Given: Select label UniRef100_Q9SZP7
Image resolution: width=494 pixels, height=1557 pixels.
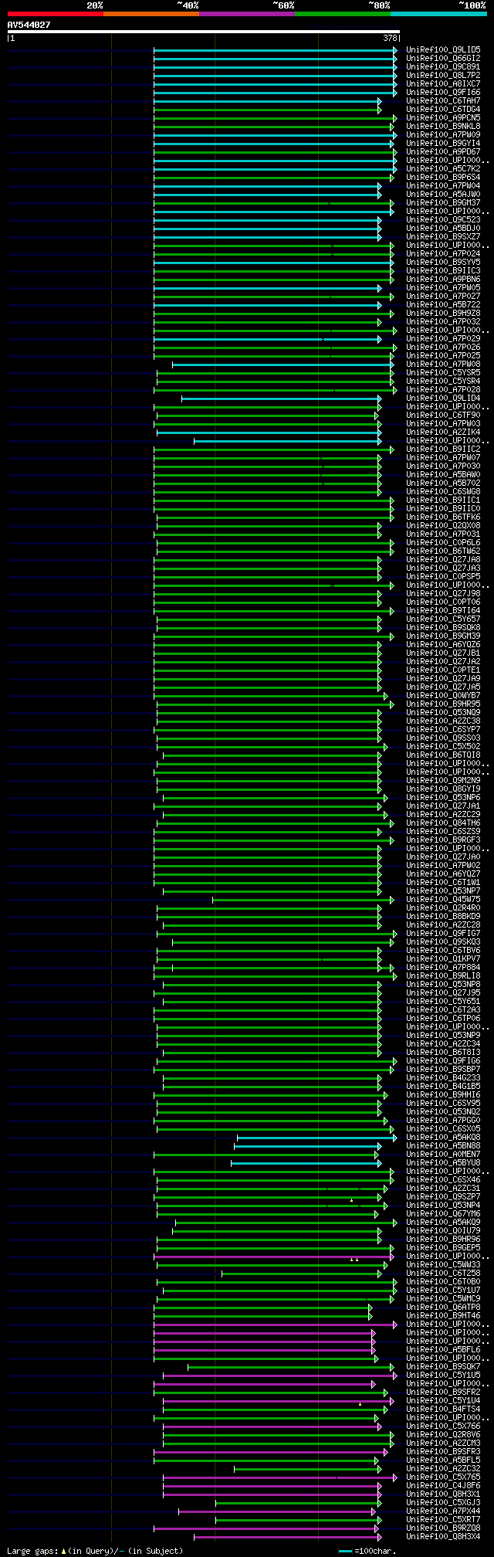Looking at the screenshot, I should 443,1197.
